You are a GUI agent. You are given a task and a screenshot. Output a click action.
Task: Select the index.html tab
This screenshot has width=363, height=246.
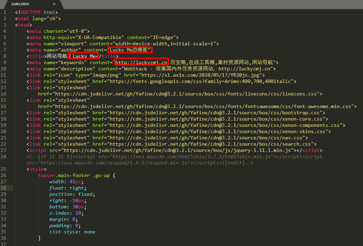tap(33, 4)
